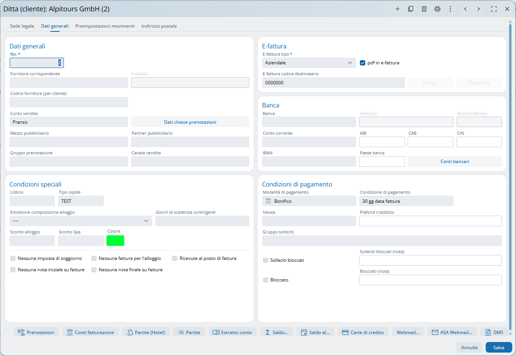Click the green Colore swatch
Image resolution: width=516 pixels, height=356 pixels.
tap(115, 241)
